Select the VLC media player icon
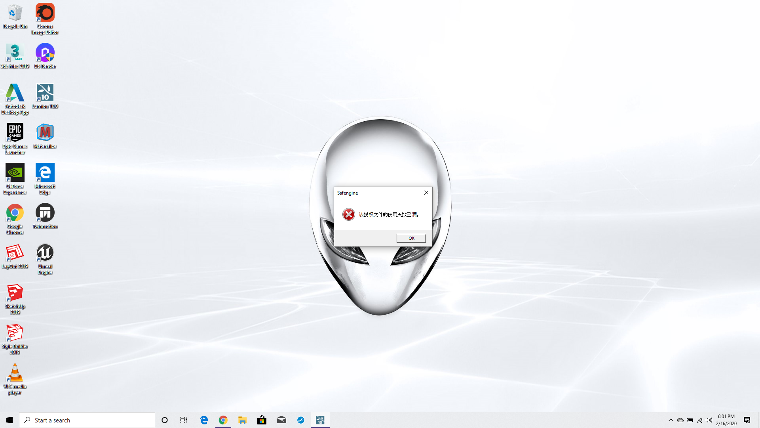 point(15,379)
